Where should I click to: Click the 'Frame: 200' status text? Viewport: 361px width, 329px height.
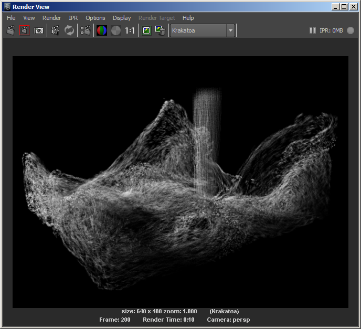pyautogui.click(x=115, y=320)
